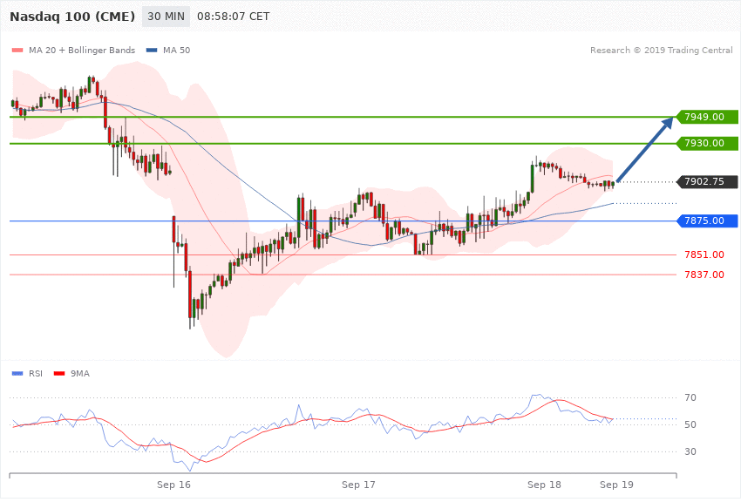The width and height of the screenshot is (741, 502).
Task: Click the 7837.00 red support label
Action: [704, 275]
